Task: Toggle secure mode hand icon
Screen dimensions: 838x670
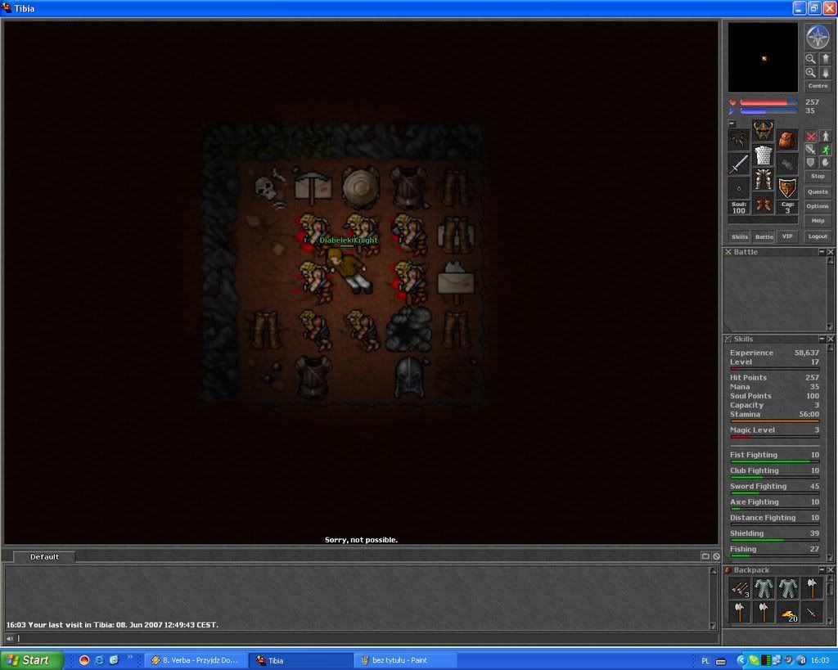Action: pos(826,163)
